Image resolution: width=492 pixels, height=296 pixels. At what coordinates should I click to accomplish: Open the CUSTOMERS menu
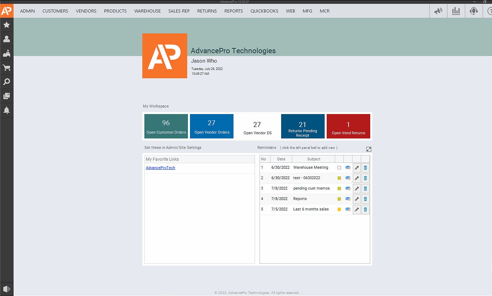tap(55, 11)
